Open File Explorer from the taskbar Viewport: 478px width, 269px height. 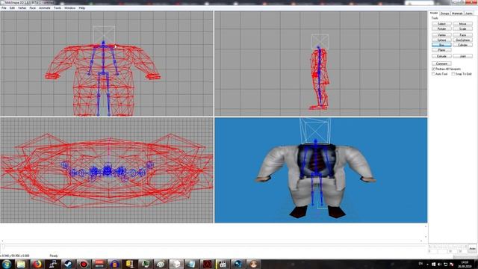[22, 264]
